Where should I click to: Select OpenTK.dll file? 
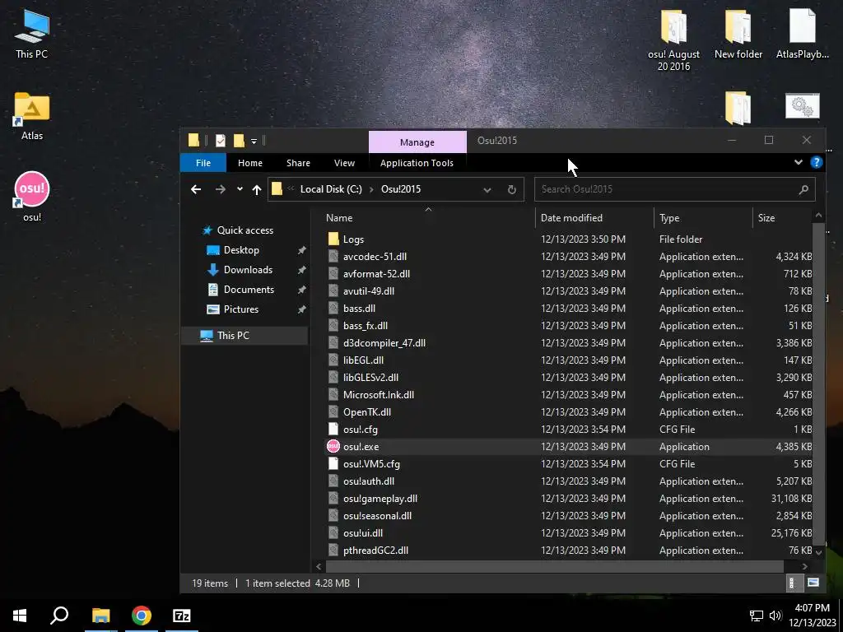click(366, 412)
